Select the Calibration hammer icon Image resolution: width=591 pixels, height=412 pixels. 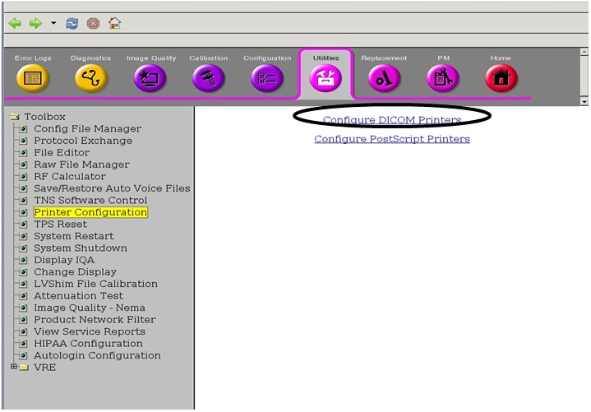click(x=208, y=78)
